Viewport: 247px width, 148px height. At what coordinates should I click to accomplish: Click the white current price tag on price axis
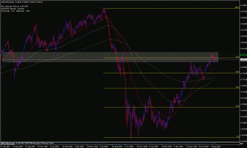pos(243,59)
